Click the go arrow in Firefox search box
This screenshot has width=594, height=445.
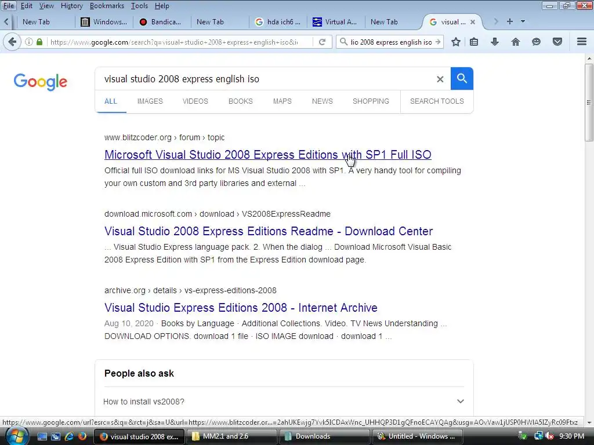coord(438,42)
